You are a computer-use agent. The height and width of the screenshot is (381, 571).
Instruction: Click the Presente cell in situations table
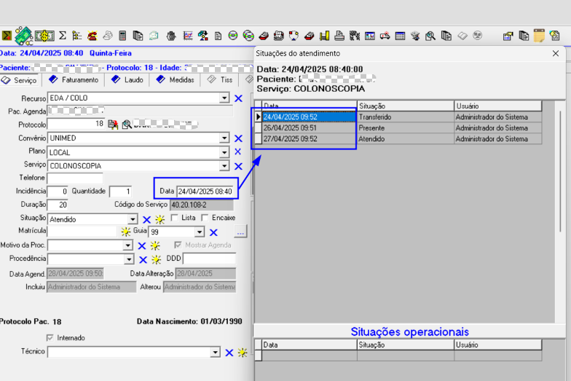click(406, 128)
